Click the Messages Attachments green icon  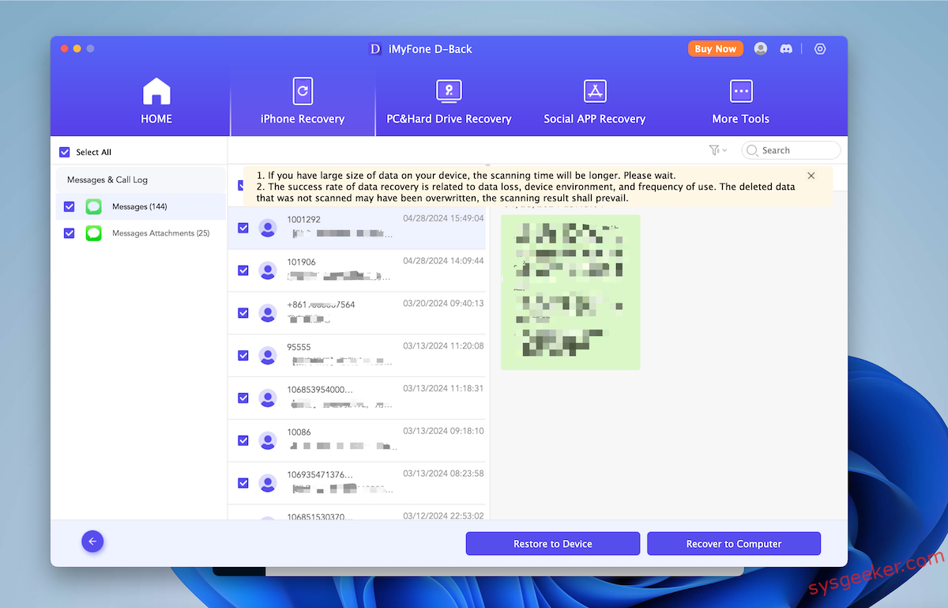point(94,233)
